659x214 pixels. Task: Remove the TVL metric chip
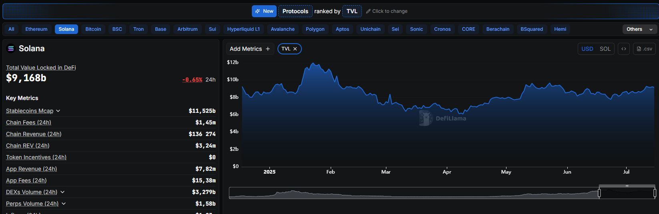(x=295, y=49)
